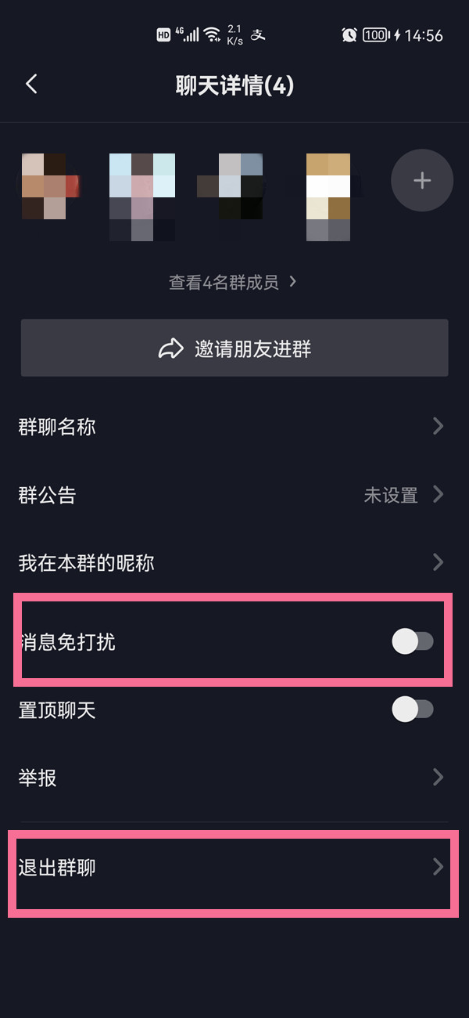The height and width of the screenshot is (1018, 469).
Task: Disable the do-not-disturb toggle
Action: 414,641
